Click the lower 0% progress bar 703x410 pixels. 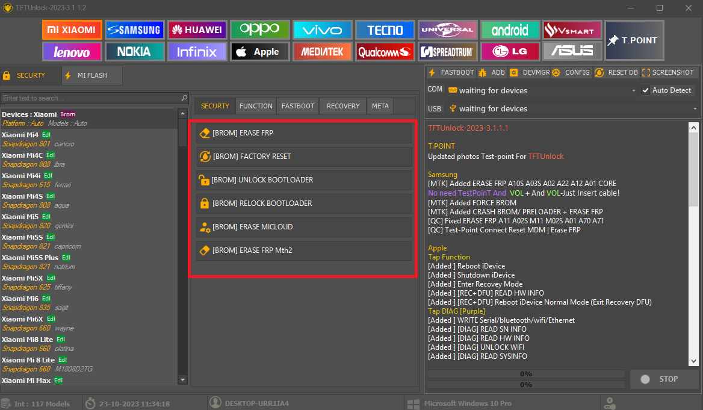[526, 385]
